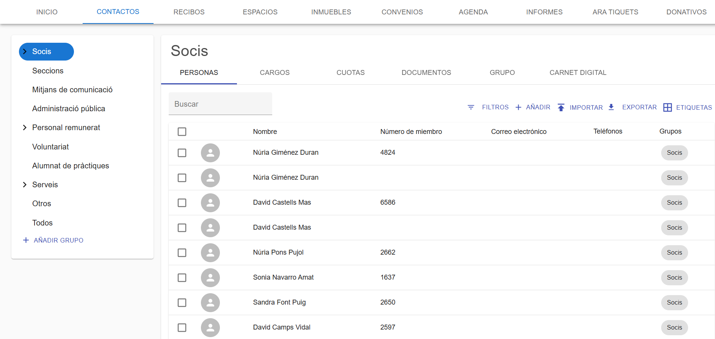
Task: Open the DOCUMENTOS tab
Action: 426,73
